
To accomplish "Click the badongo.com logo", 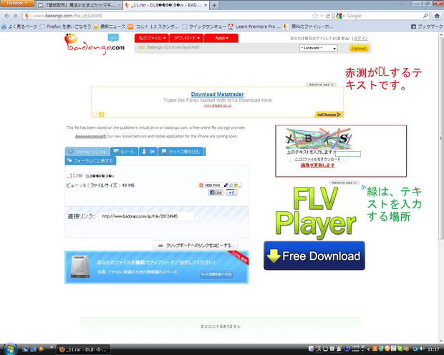I will coord(95,44).
